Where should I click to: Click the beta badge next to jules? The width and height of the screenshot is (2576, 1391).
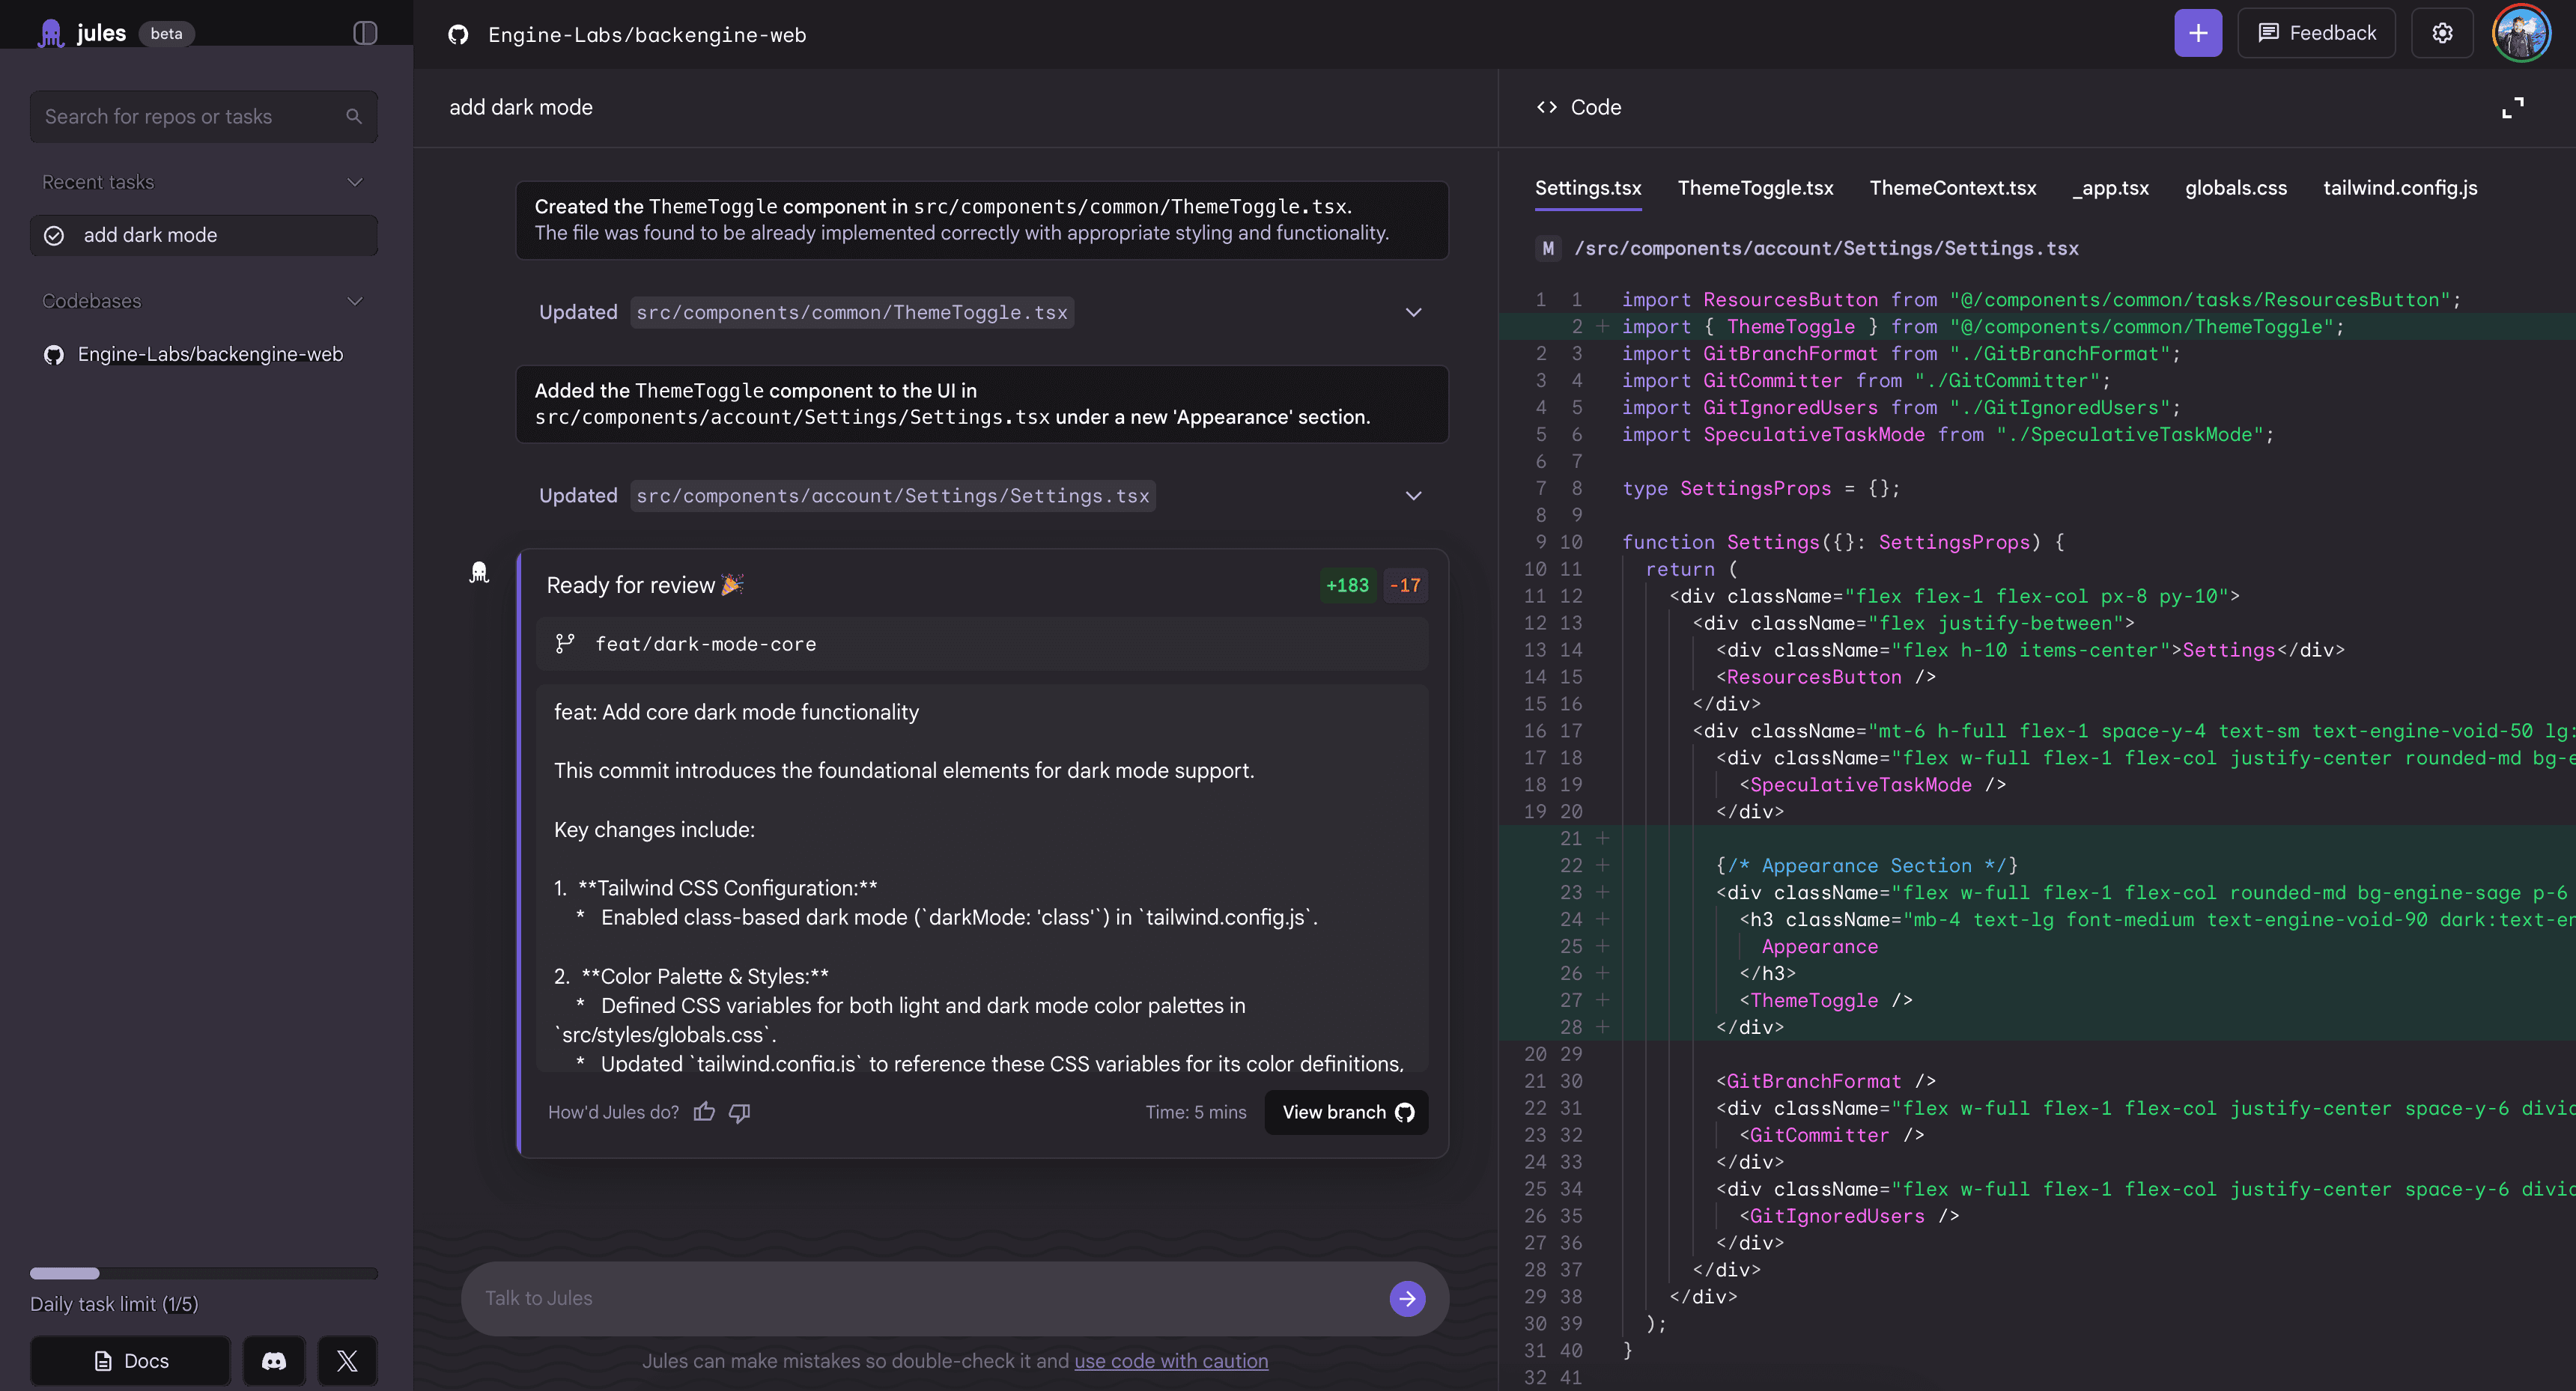(166, 33)
